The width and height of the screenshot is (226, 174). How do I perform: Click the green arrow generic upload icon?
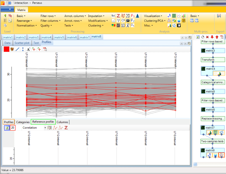pos(5,16)
